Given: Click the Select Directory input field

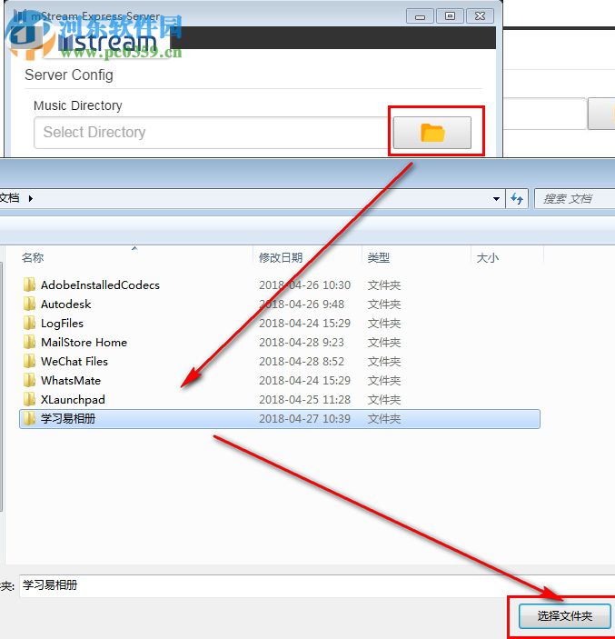Looking at the screenshot, I should (x=213, y=133).
